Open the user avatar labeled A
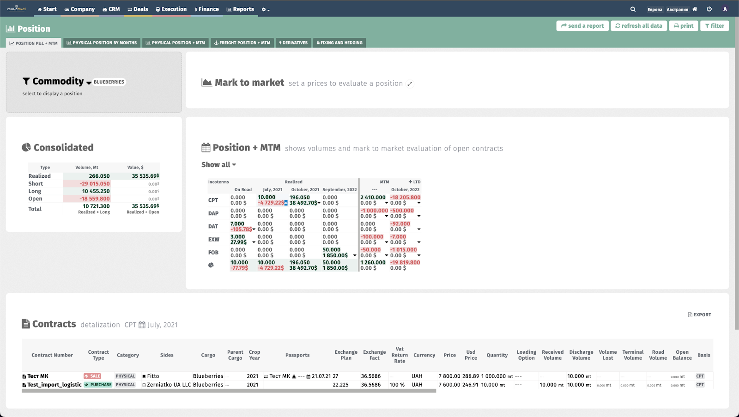 tap(725, 9)
